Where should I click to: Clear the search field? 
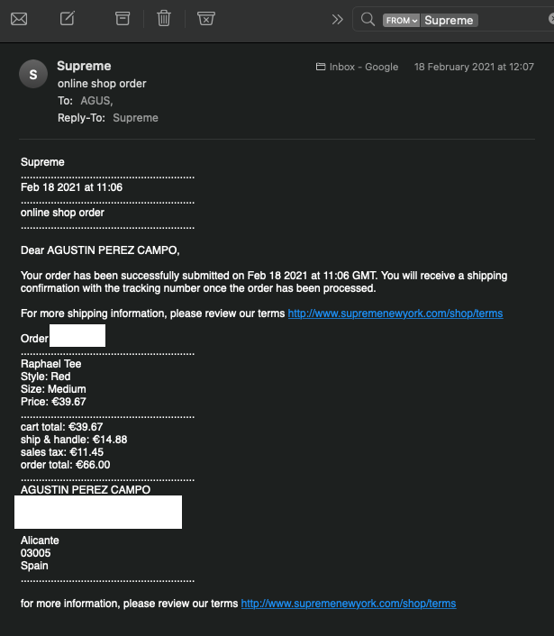click(x=551, y=19)
